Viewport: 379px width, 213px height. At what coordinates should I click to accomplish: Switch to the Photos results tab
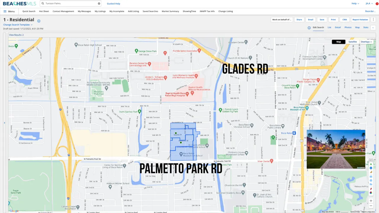pyautogui.click(x=348, y=27)
